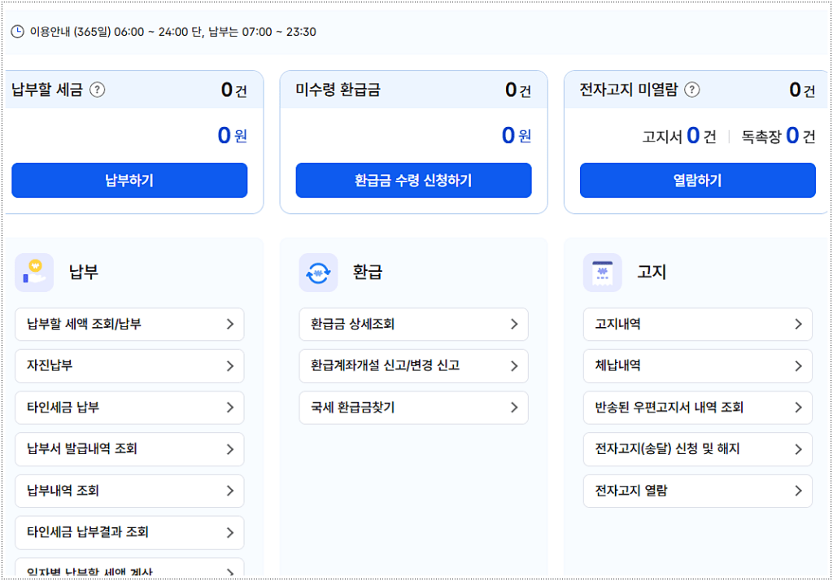Select 국세 환급금찾기 entry
Image resolution: width=833 pixels, height=581 pixels.
tap(413, 408)
